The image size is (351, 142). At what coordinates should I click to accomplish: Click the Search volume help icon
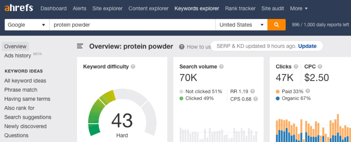221,67
